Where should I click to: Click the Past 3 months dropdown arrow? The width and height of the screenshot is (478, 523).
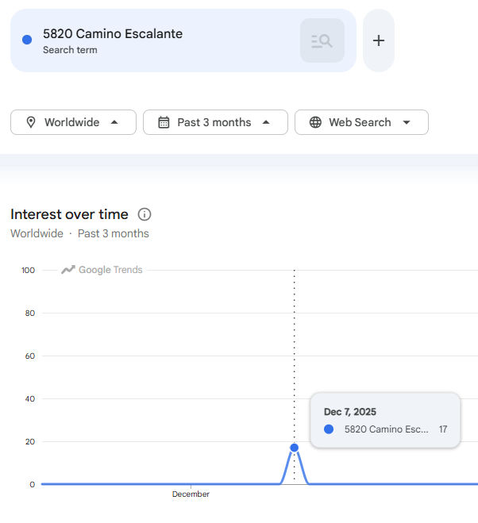click(266, 122)
